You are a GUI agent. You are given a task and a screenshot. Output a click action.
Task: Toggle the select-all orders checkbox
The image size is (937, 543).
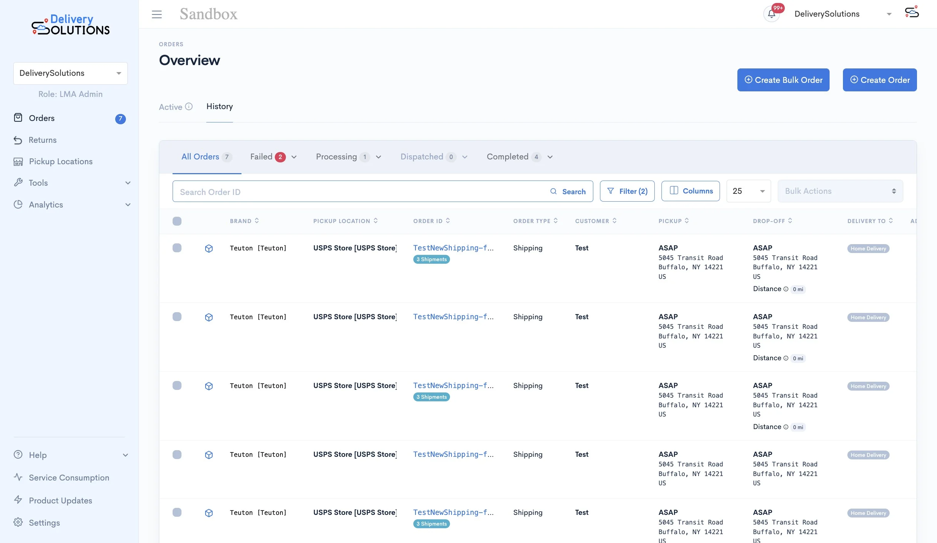[x=177, y=221]
